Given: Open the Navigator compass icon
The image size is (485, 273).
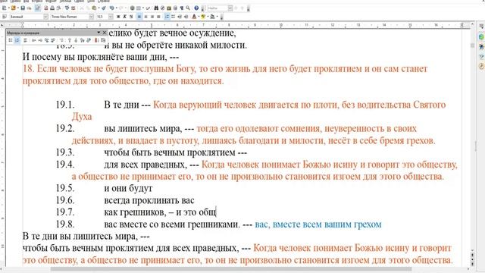Looking at the screenshot, I should pos(162,8).
